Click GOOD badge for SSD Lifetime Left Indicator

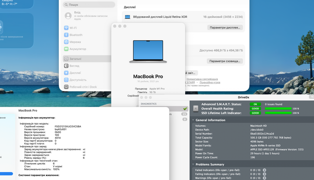click(255, 113)
